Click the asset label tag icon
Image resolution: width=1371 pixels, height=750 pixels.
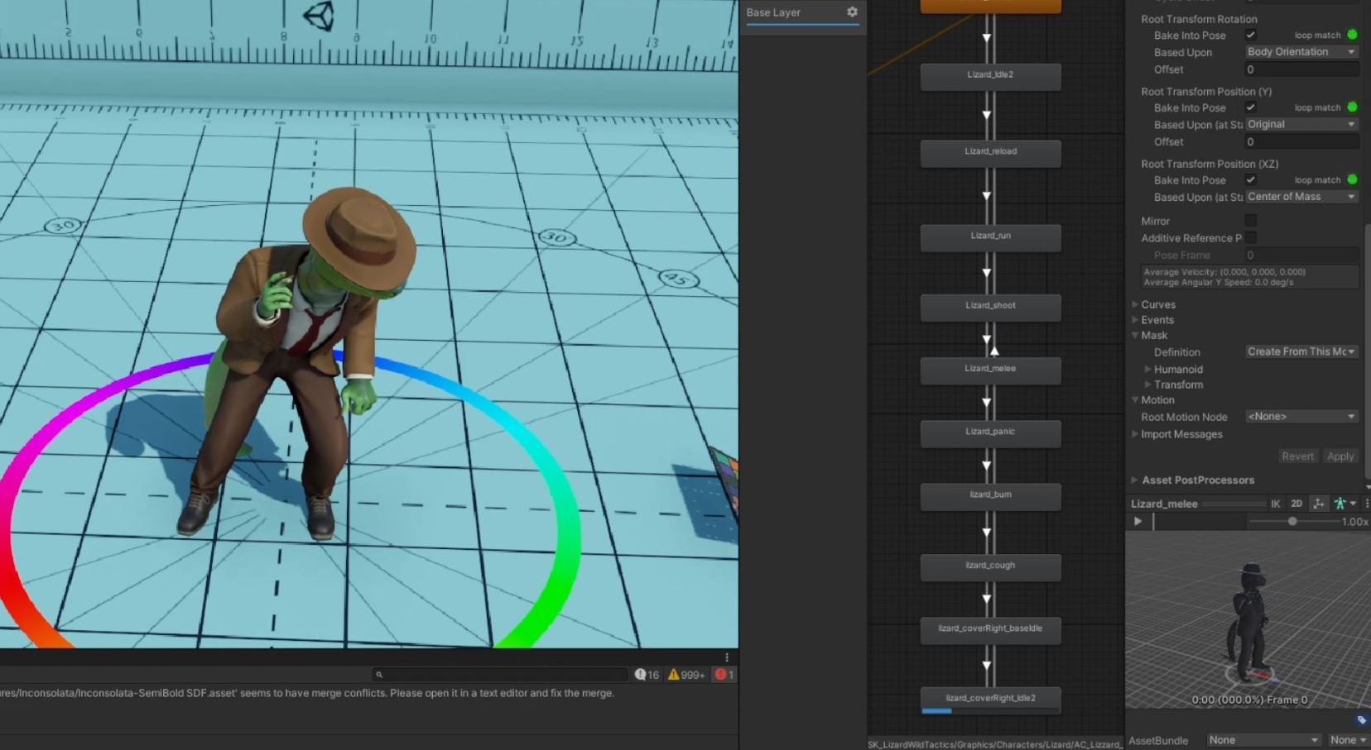[x=1362, y=720]
